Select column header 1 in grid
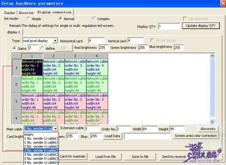Image resolution: width=226 pixels, height=165 pixels. (32, 56)
